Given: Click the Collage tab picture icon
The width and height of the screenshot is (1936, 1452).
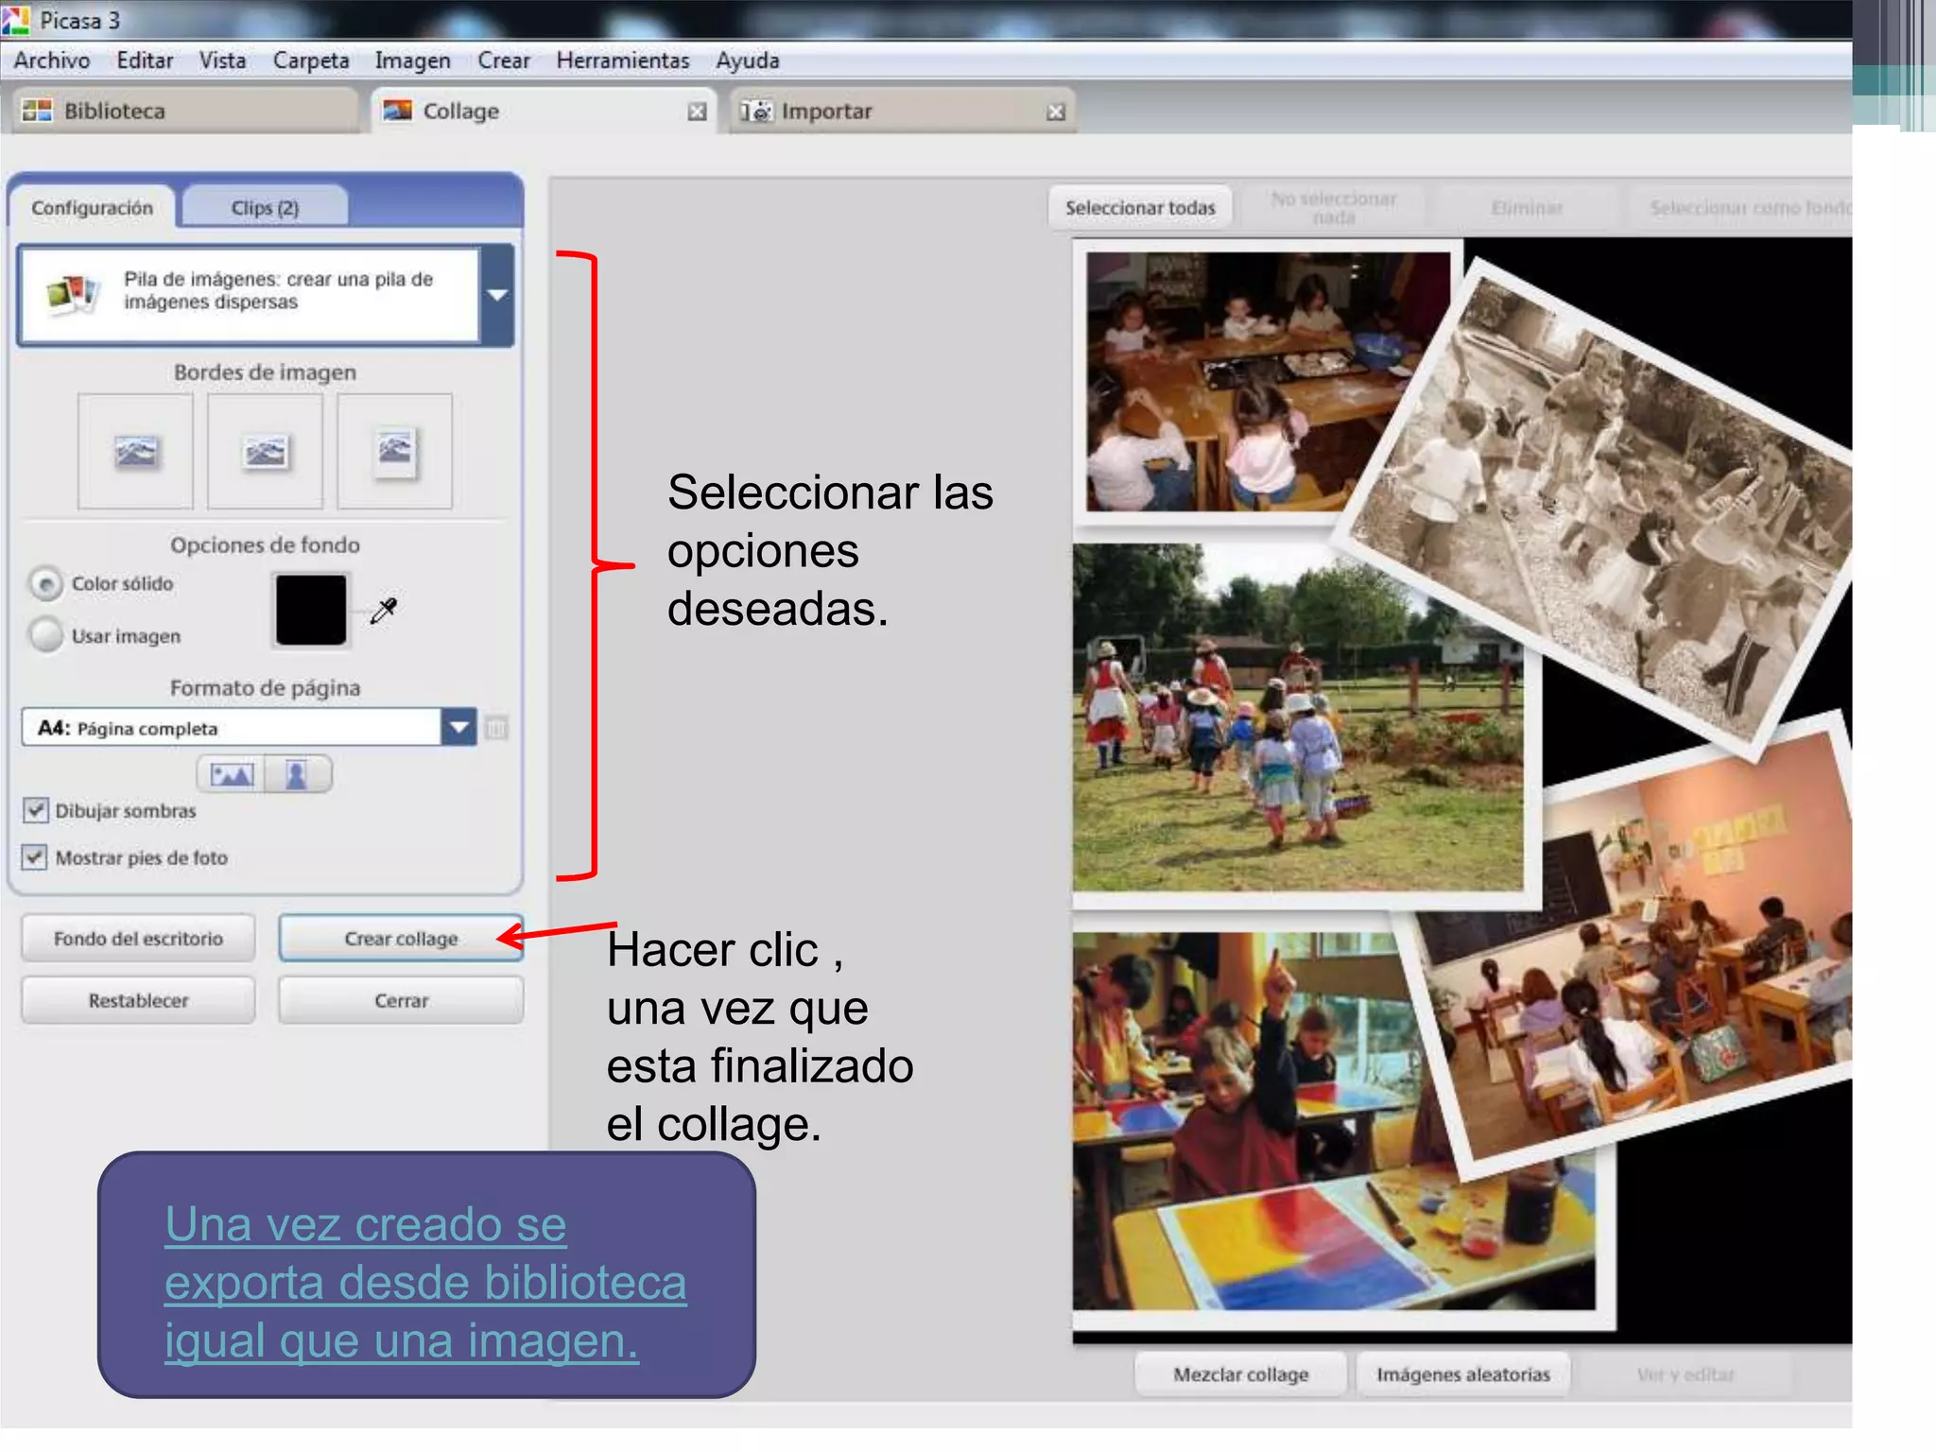Looking at the screenshot, I should pos(397,111).
